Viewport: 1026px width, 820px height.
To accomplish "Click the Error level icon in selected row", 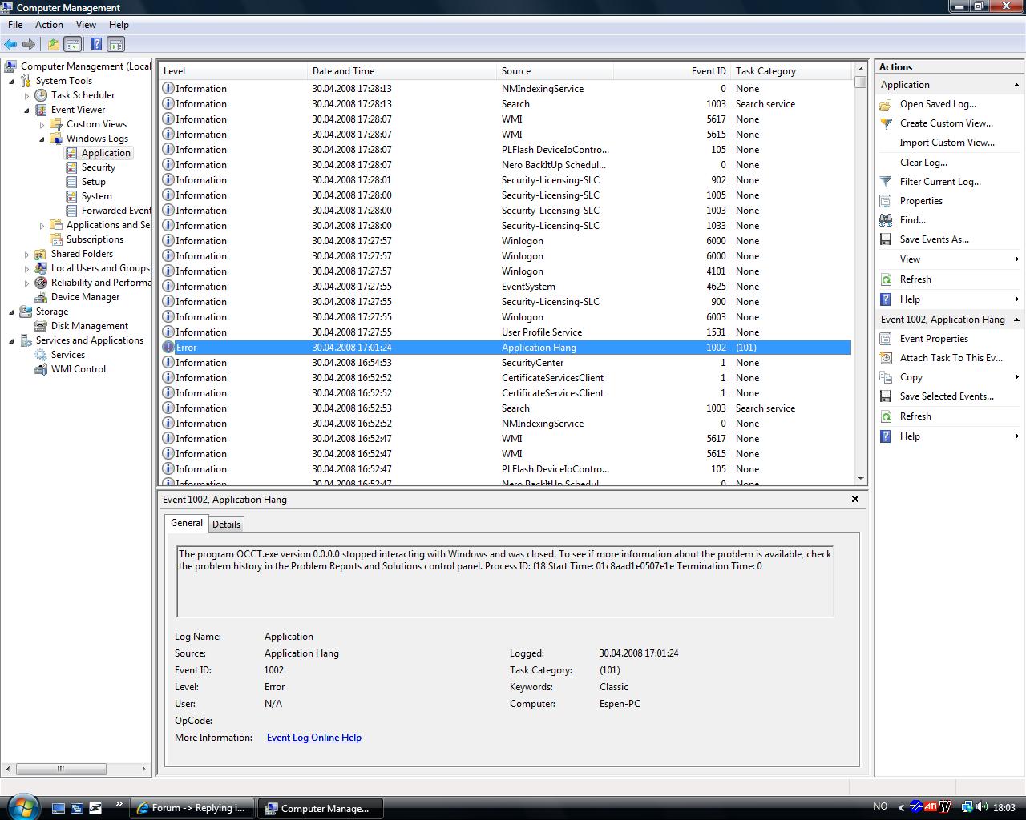I will pyautogui.click(x=168, y=348).
